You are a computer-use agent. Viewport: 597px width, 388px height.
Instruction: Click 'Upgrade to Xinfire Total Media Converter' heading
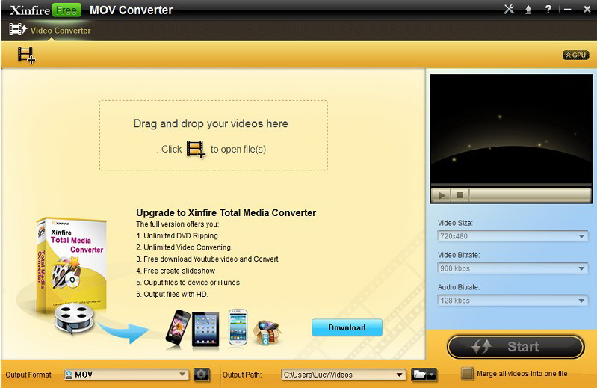click(x=226, y=212)
